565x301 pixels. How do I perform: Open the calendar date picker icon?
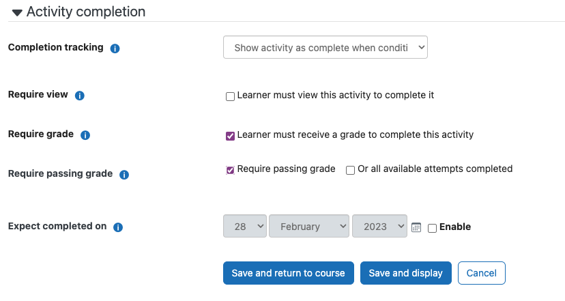pos(416,227)
